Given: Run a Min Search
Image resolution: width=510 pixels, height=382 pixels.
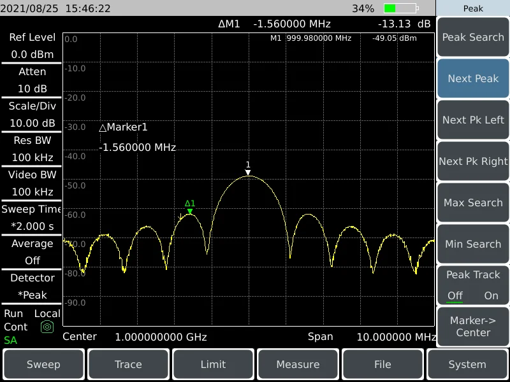Looking at the screenshot, I should (473, 244).
